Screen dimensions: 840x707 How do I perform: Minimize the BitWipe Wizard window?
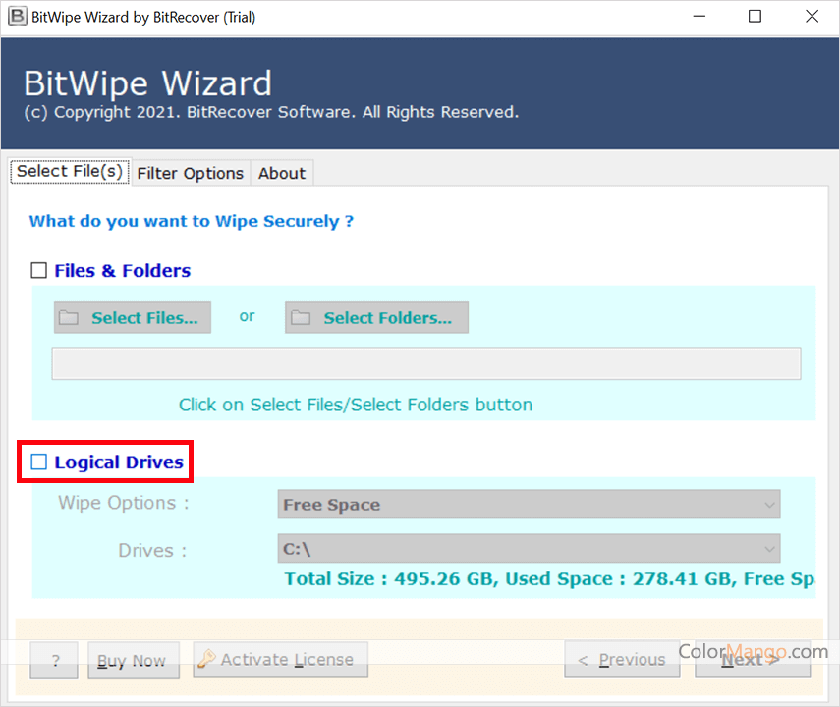700,16
